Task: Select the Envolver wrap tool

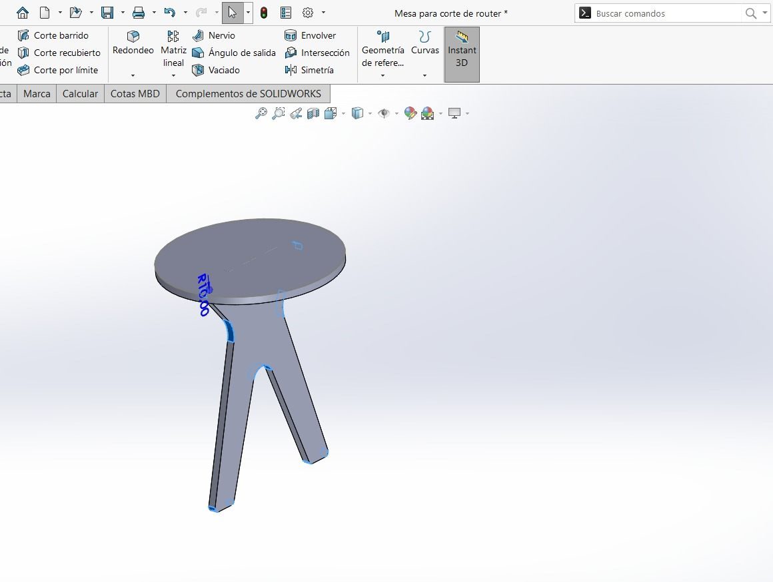Action: 310,35
